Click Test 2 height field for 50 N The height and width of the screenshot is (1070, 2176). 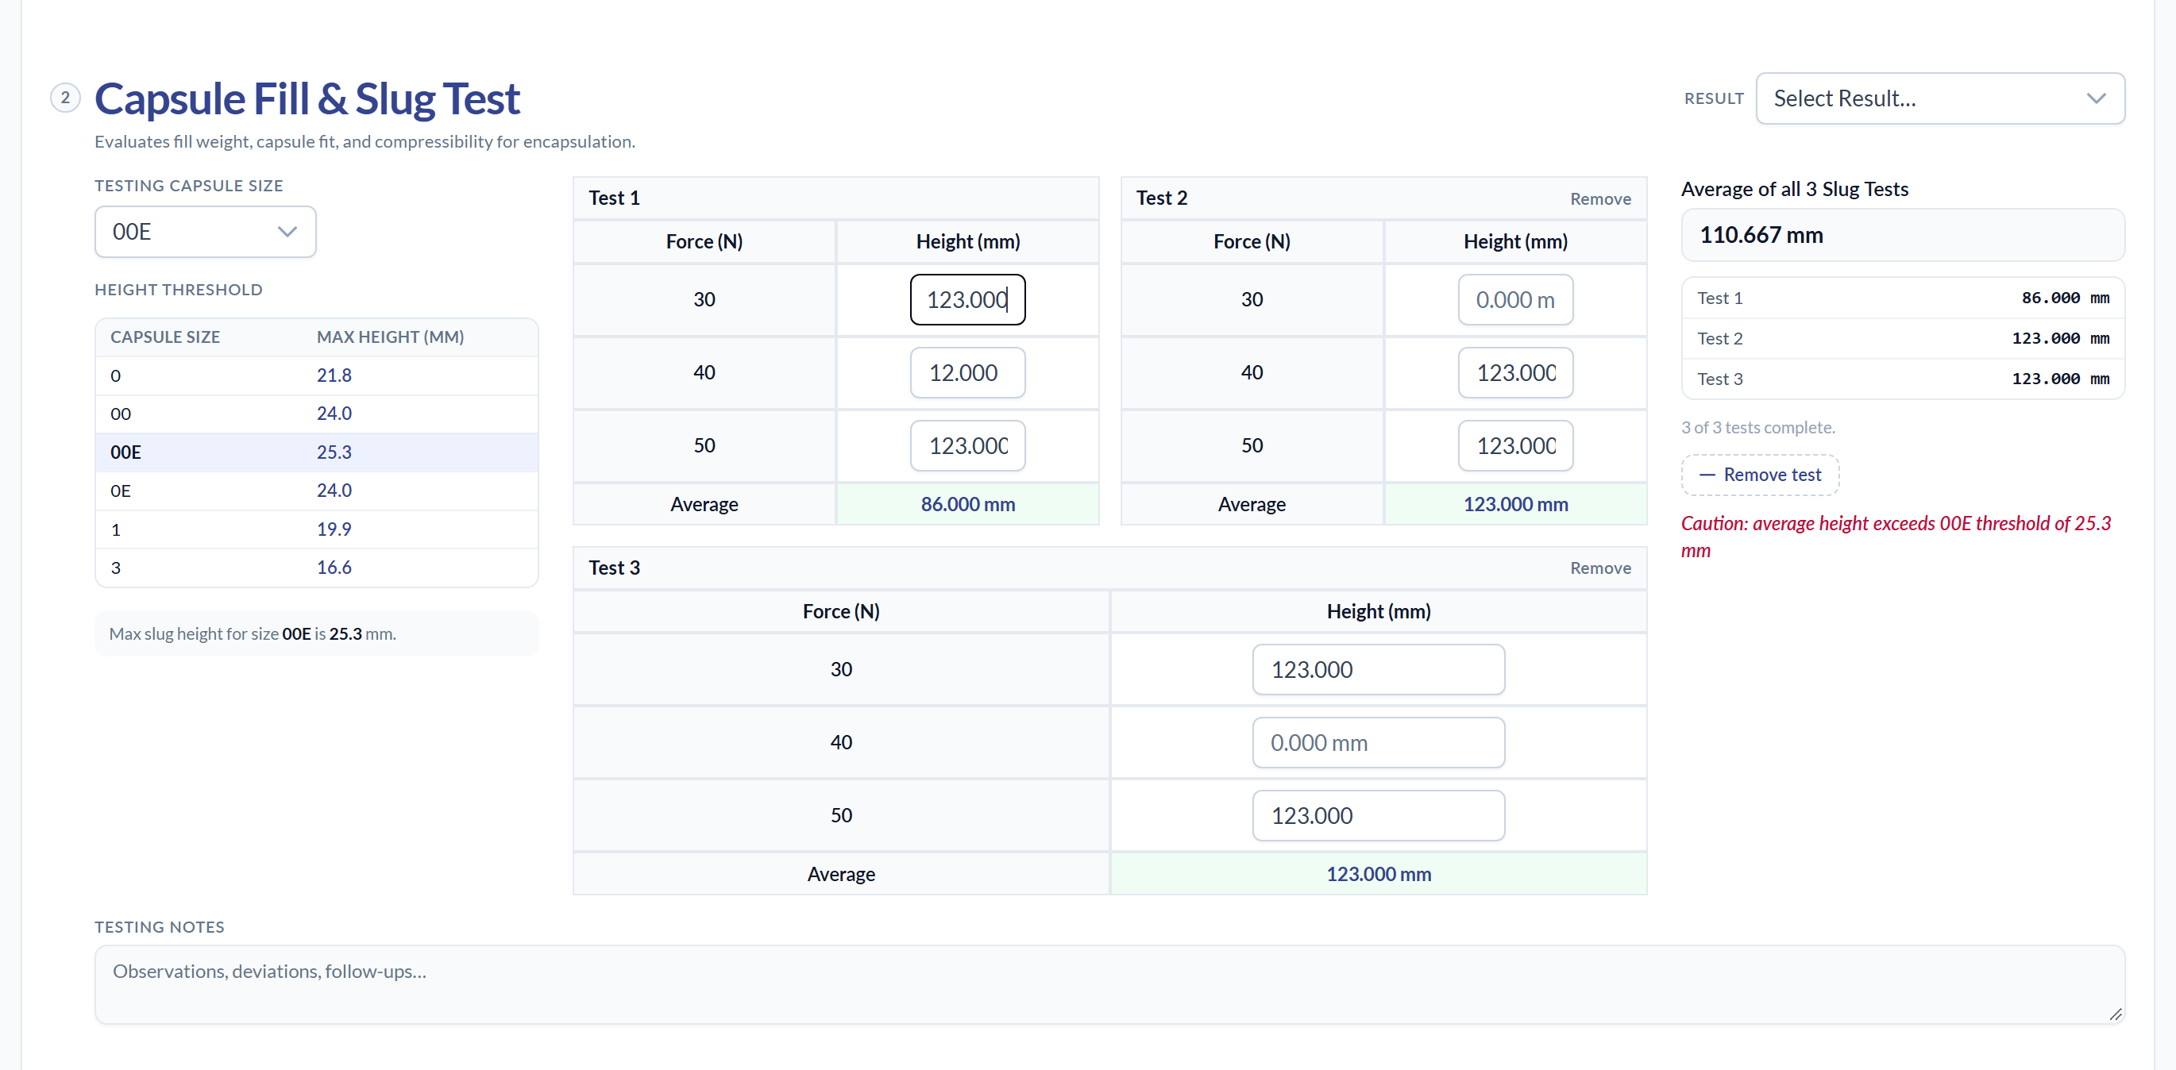click(x=1515, y=446)
